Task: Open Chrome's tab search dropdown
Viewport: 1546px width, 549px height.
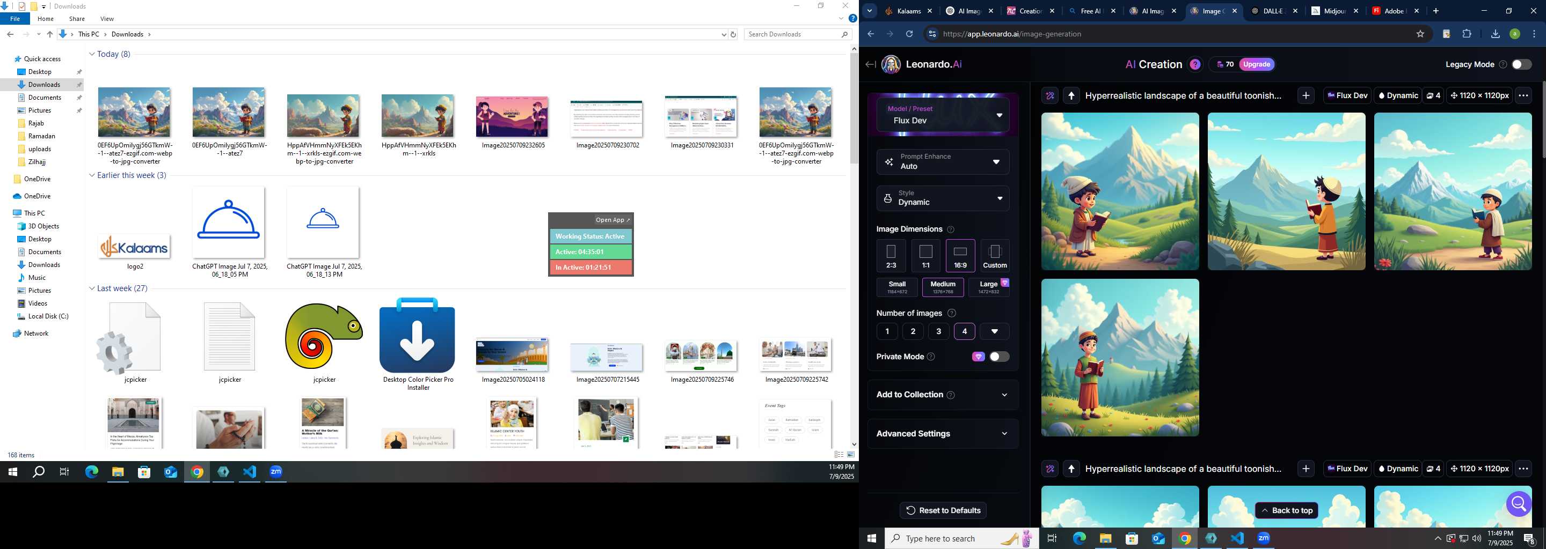Action: pyautogui.click(x=869, y=11)
